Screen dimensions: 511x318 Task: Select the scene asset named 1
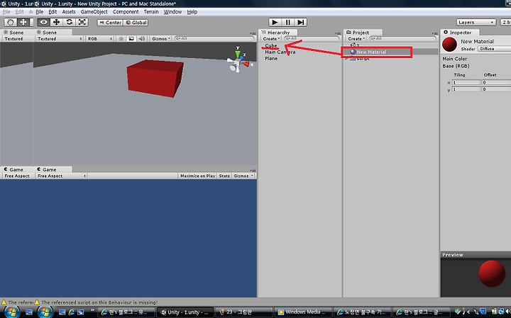(x=355, y=45)
